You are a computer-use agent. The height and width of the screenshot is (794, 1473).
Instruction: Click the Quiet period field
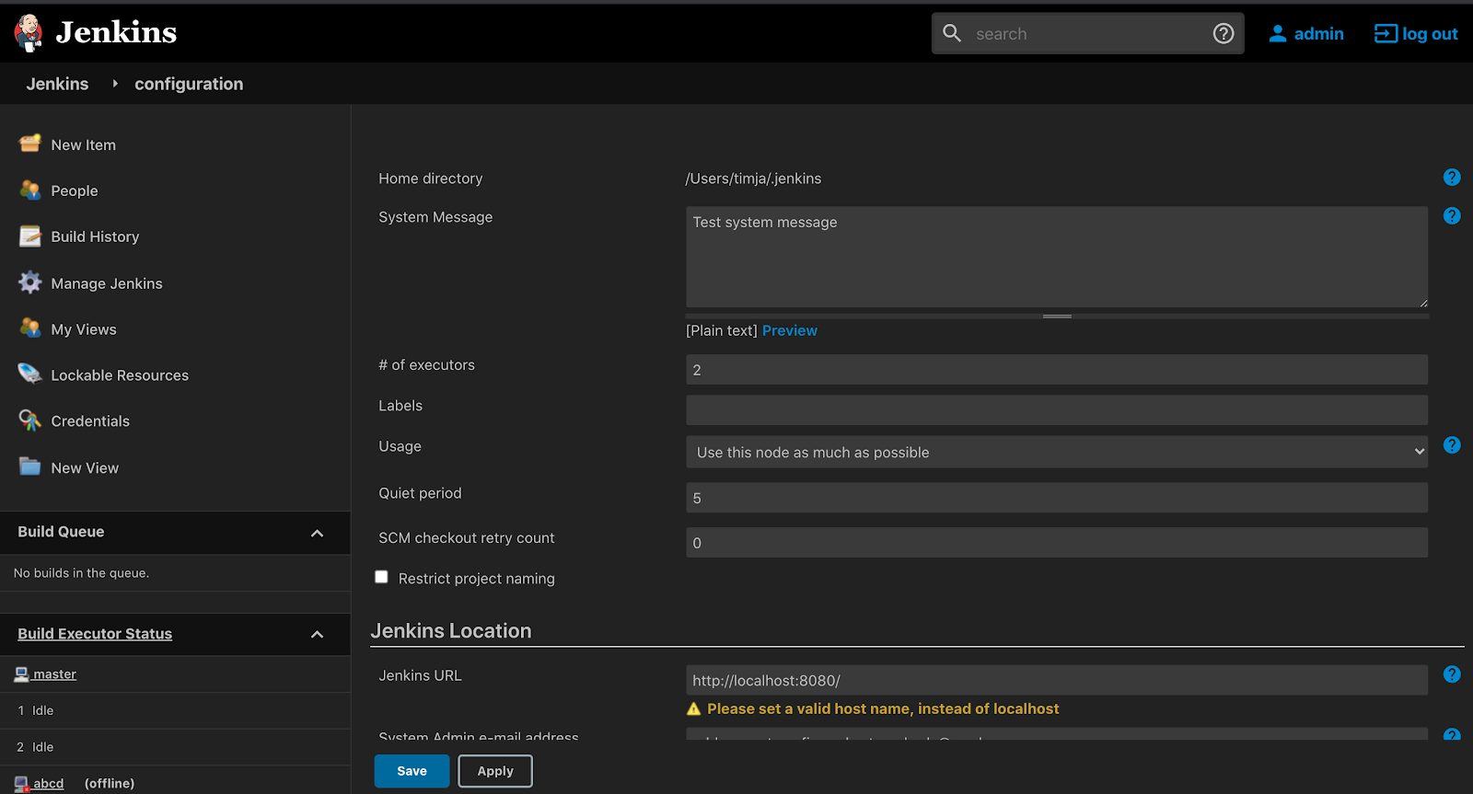tap(1057, 498)
